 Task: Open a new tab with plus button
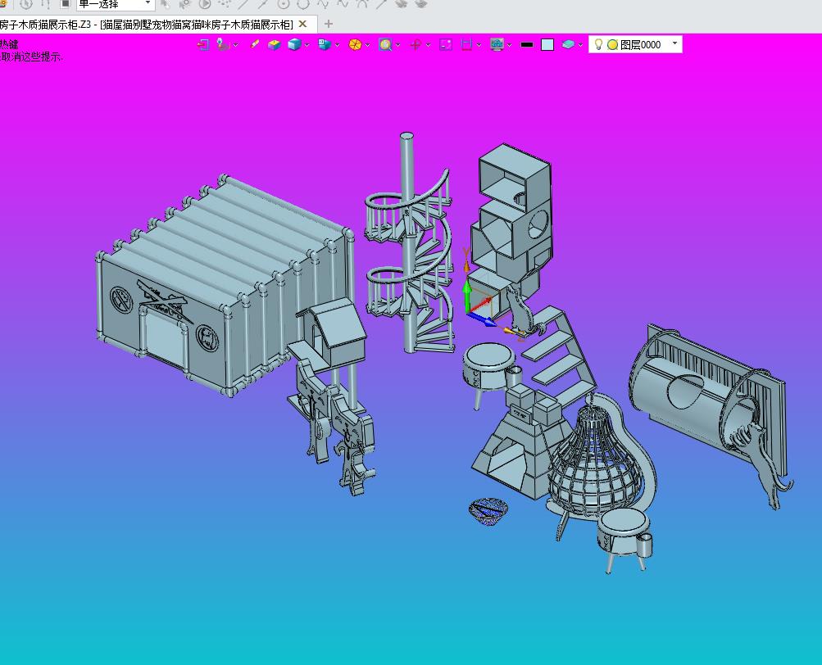pyautogui.click(x=329, y=24)
